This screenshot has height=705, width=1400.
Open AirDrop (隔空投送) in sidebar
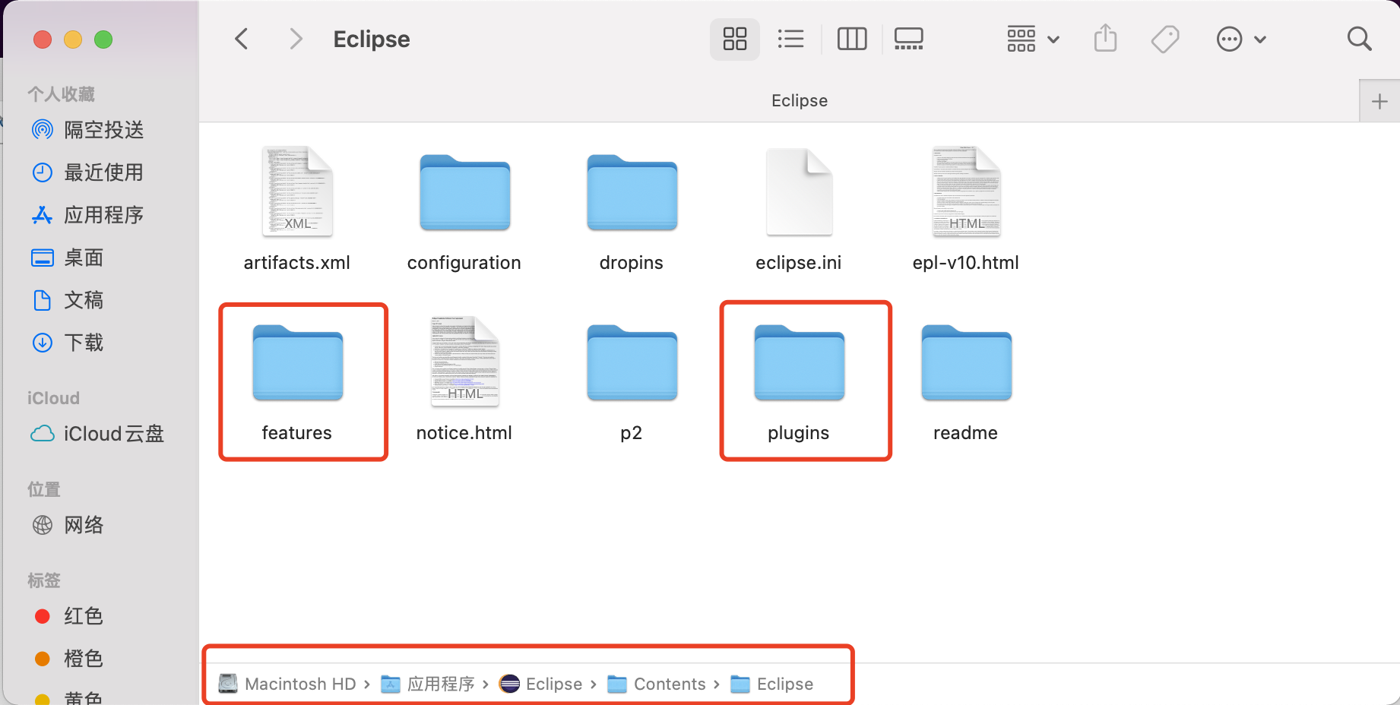click(x=88, y=130)
